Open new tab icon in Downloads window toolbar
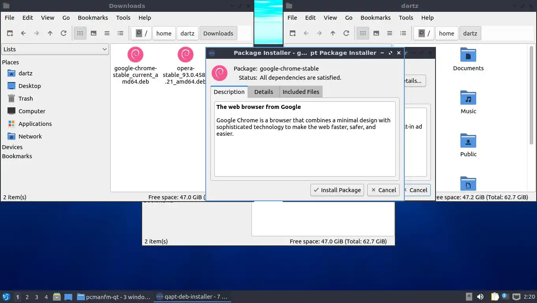The image size is (537, 303). click(x=10, y=34)
